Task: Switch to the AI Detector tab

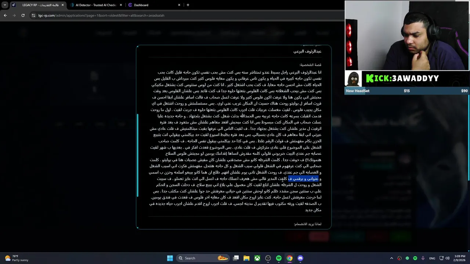Action: point(95,5)
